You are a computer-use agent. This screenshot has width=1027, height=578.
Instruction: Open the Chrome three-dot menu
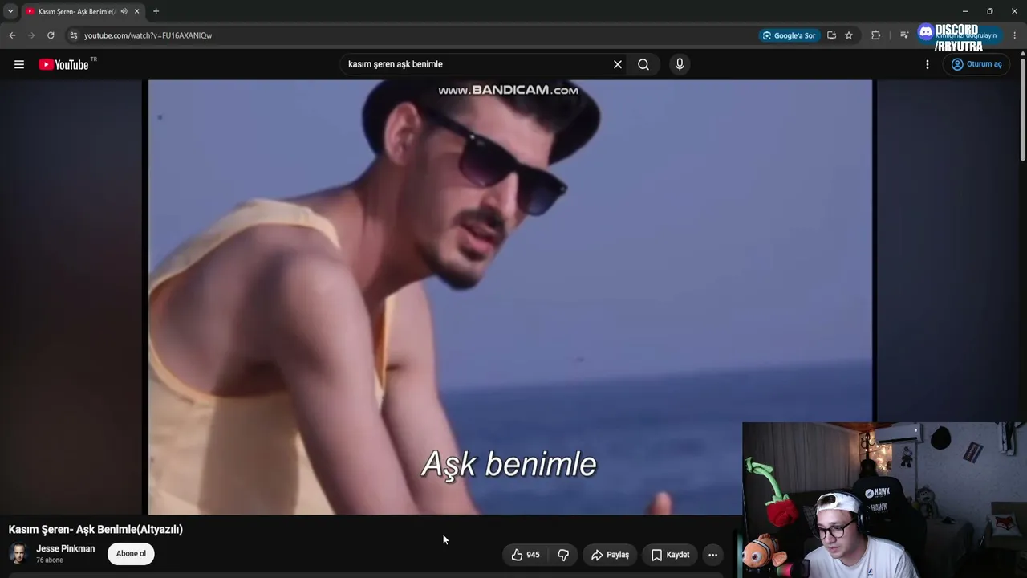click(1014, 35)
